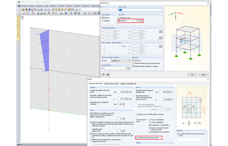This screenshot has width=228, height=146.
Task: Select Pouze trojúhelníky element shape
Action: [150, 122]
